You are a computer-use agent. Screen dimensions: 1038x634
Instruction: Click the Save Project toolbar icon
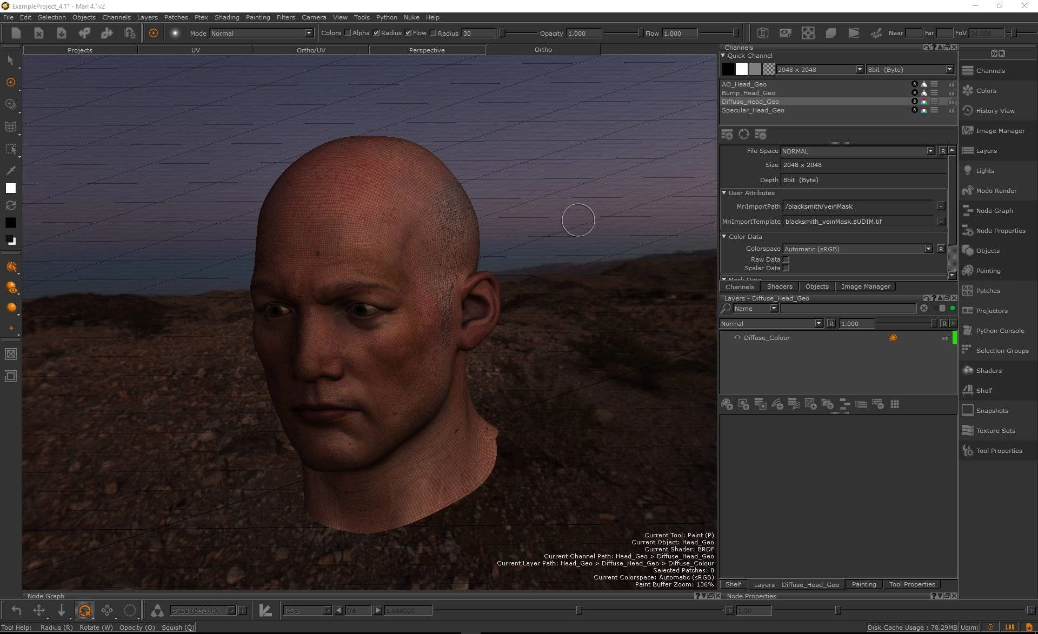tap(62, 33)
